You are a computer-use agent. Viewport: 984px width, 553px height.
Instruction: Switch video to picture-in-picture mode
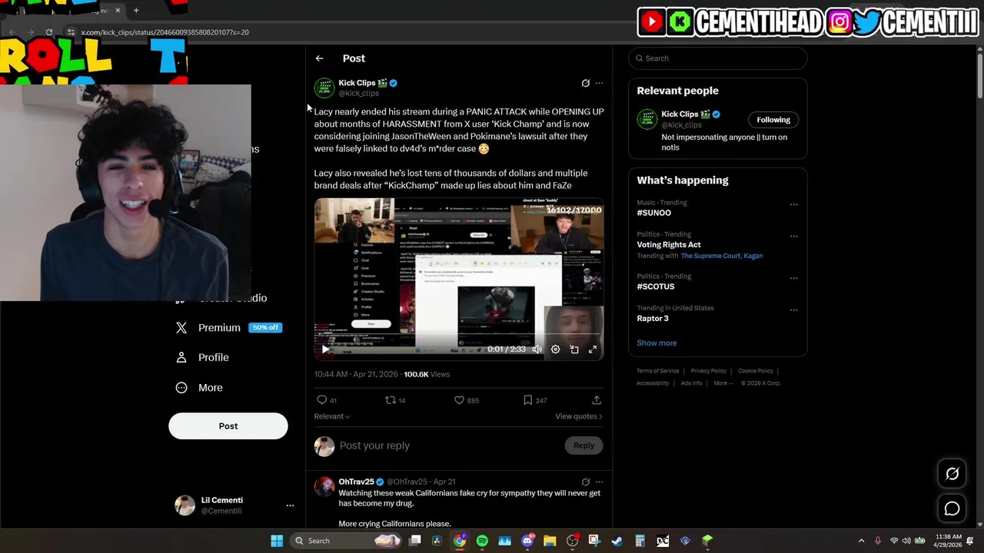pos(574,349)
